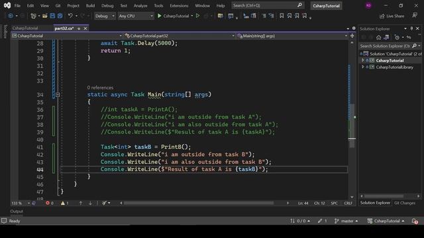Open the Any CPU platform dropdown

tap(136, 16)
